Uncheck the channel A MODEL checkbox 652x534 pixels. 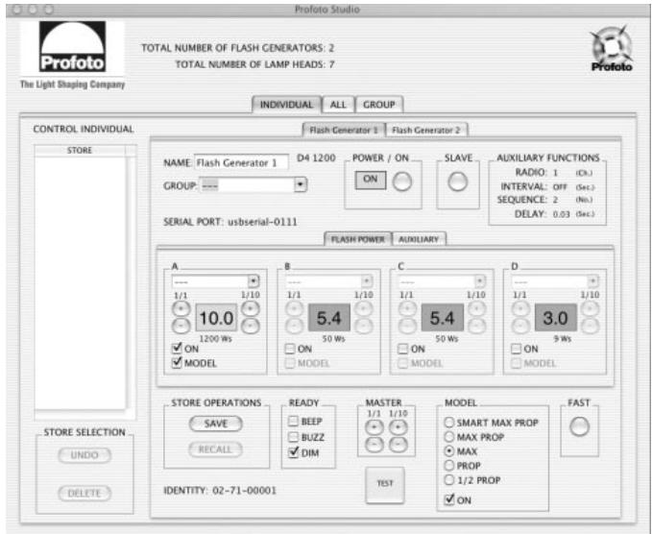point(178,362)
